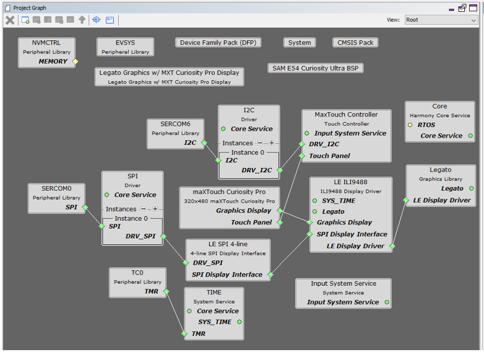Click MaxTouch Controller Touch Panel diamond

(x=302, y=156)
